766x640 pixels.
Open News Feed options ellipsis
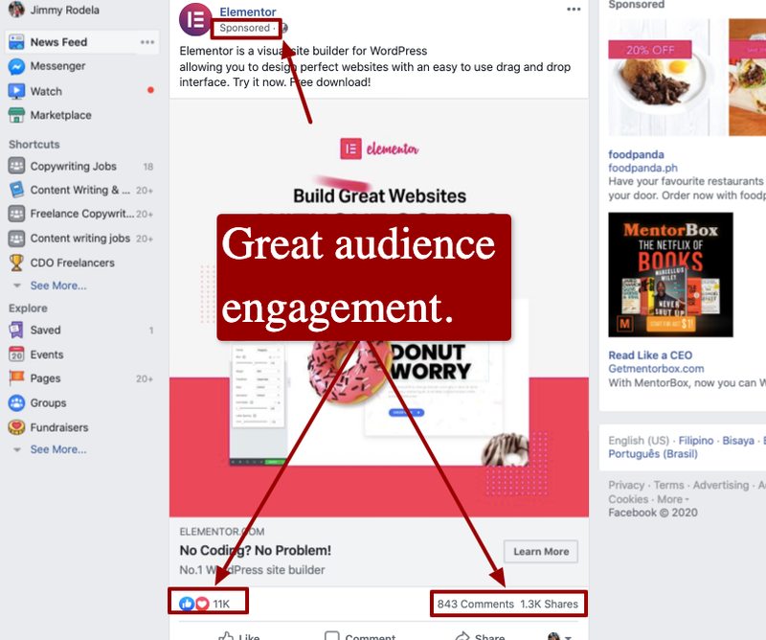tap(147, 42)
